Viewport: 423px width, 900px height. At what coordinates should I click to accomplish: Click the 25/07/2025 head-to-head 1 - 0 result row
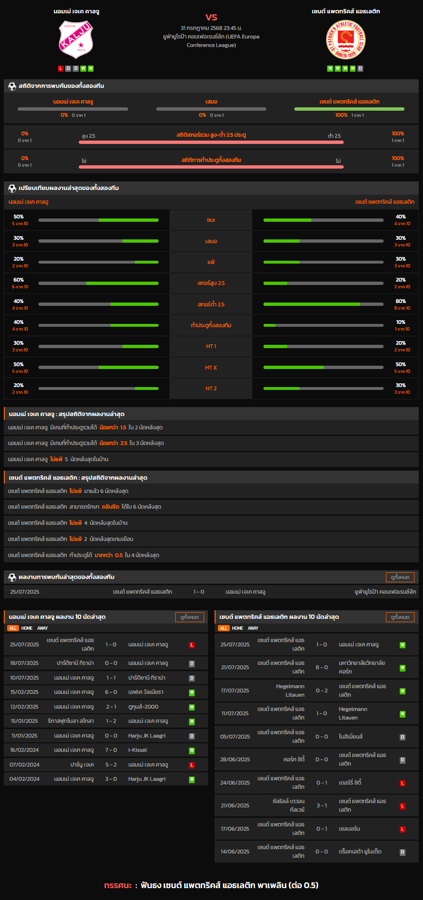[211, 592]
